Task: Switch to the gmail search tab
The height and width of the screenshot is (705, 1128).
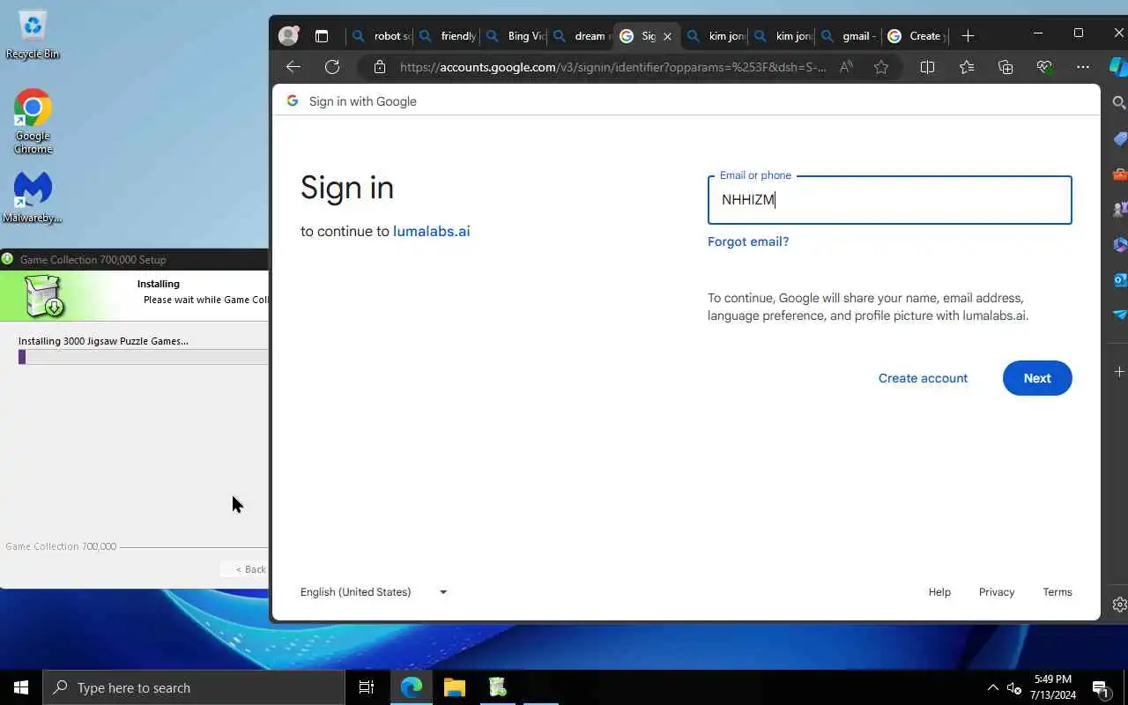Action: [x=848, y=36]
